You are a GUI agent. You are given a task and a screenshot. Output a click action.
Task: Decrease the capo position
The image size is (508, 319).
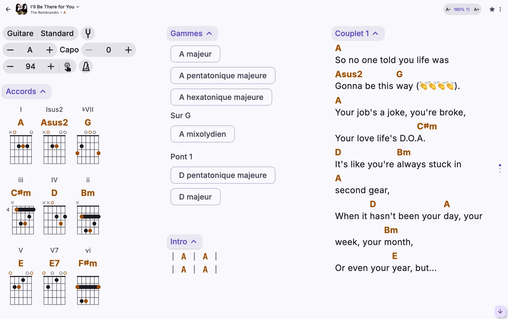tap(89, 50)
